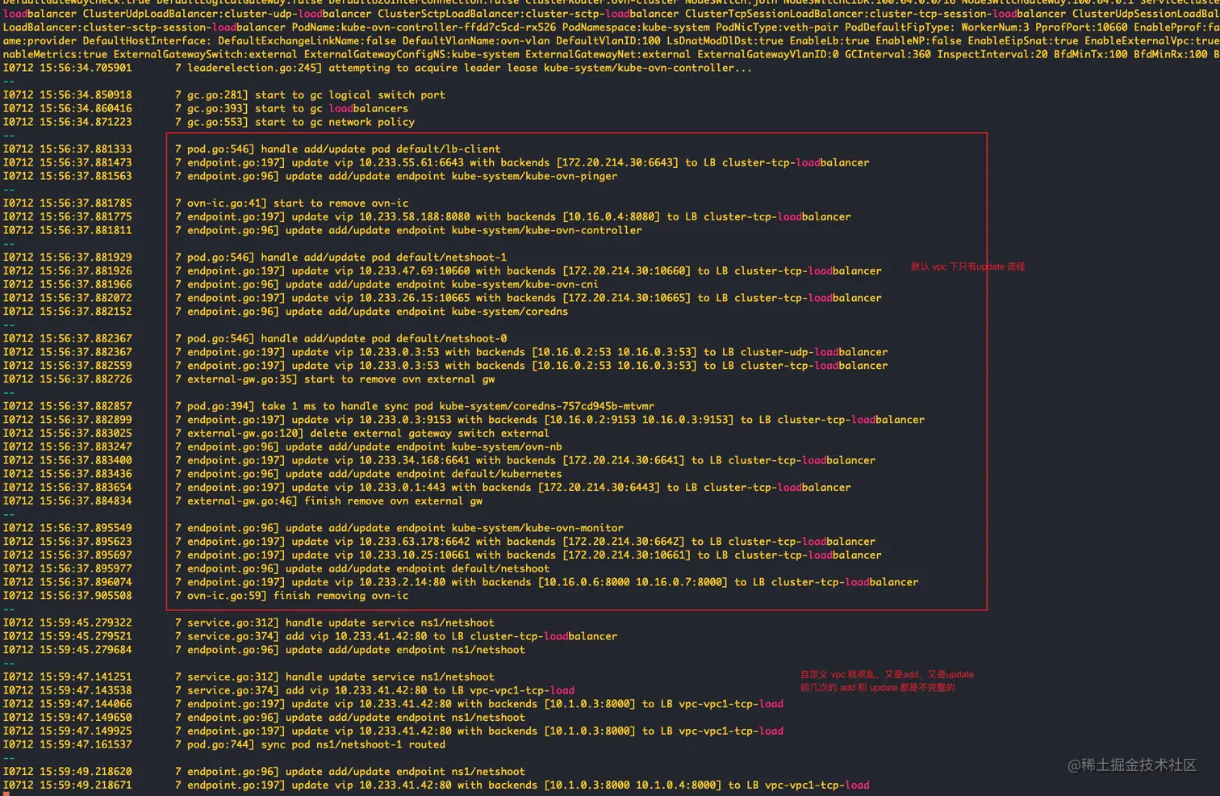The image size is (1220, 796).
Task: Select 'start to gc network policy' log entry
Action: pos(209,122)
